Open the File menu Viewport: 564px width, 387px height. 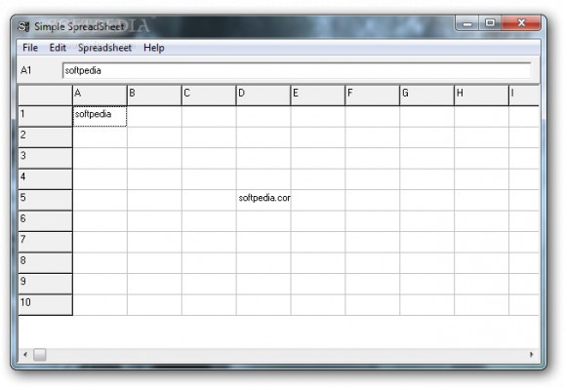coord(30,48)
